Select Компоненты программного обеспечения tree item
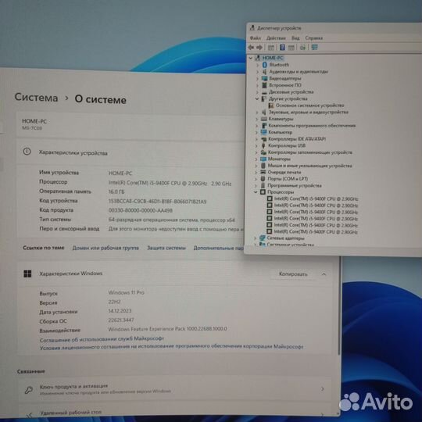Screen dimensions: 422x422 [x=312, y=125]
